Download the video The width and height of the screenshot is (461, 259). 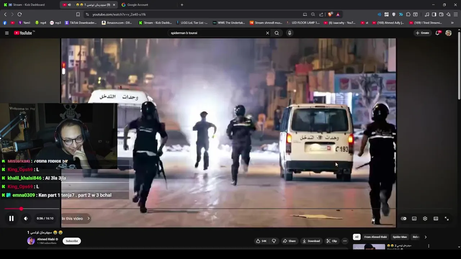coord(311,241)
